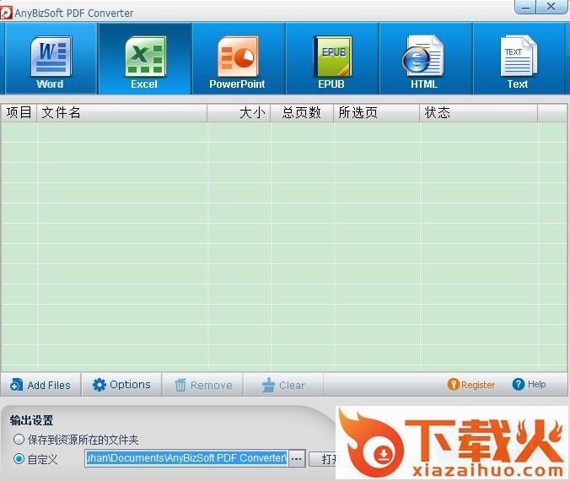Click Add Files button
Screen dimensions: 570x481
40,385
